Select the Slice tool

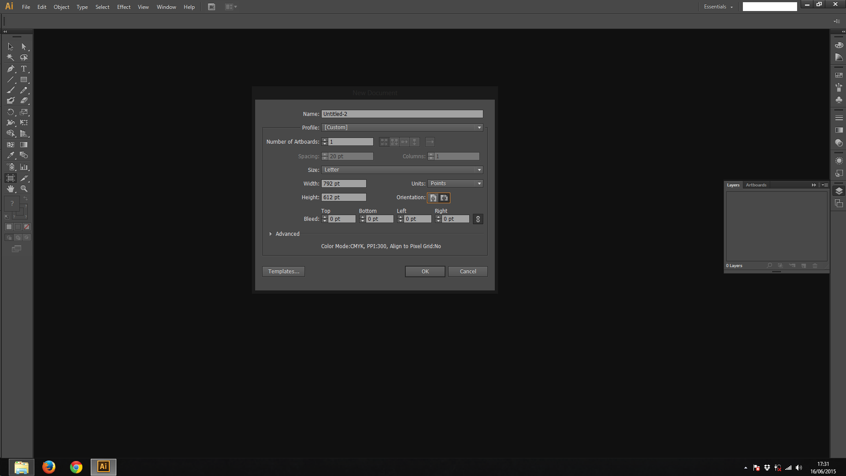click(x=24, y=178)
